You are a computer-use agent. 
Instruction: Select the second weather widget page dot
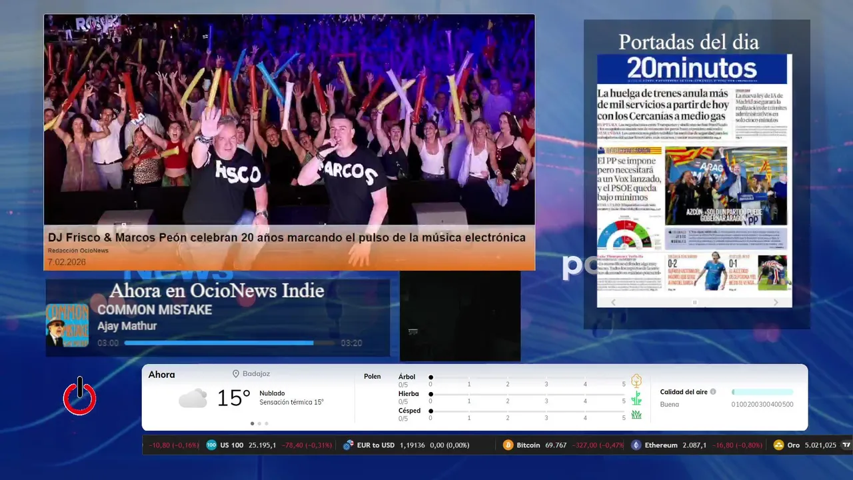259,423
